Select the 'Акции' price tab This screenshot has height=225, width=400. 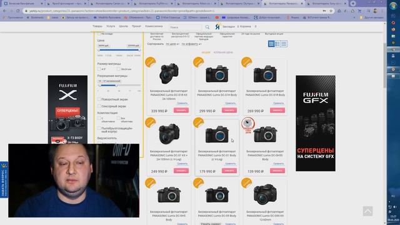206,52
